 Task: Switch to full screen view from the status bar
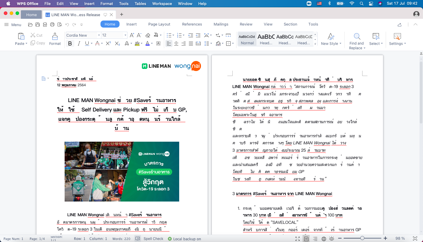click(298, 239)
